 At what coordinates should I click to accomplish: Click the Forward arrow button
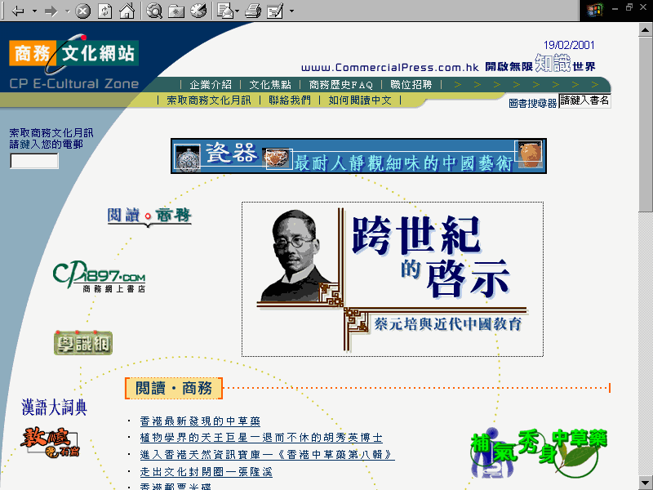click(51, 11)
